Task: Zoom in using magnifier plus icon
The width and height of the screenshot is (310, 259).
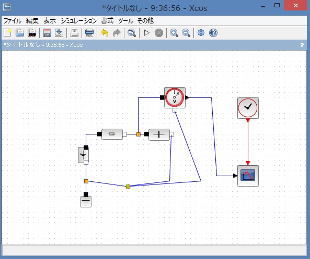Action: [x=174, y=33]
